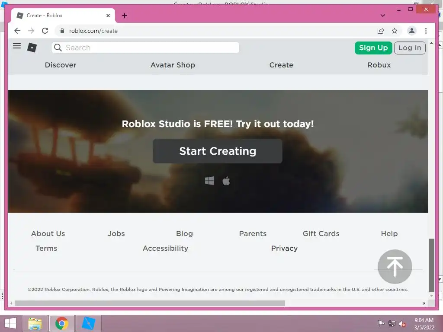This screenshot has height=332, width=443.
Task: Click the search magnifier icon
Action: coord(58,48)
